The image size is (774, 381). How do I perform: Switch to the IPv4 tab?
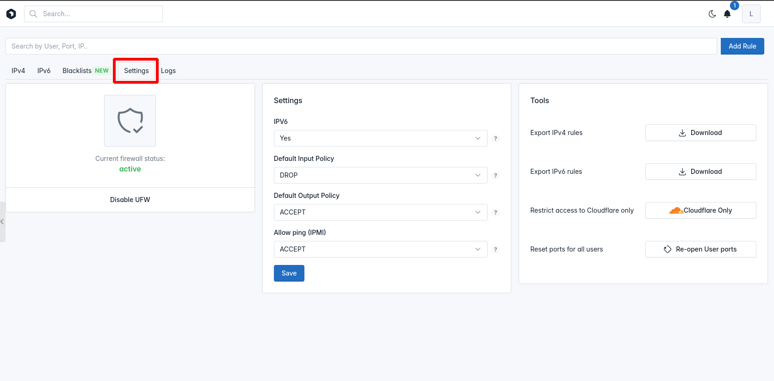19,71
